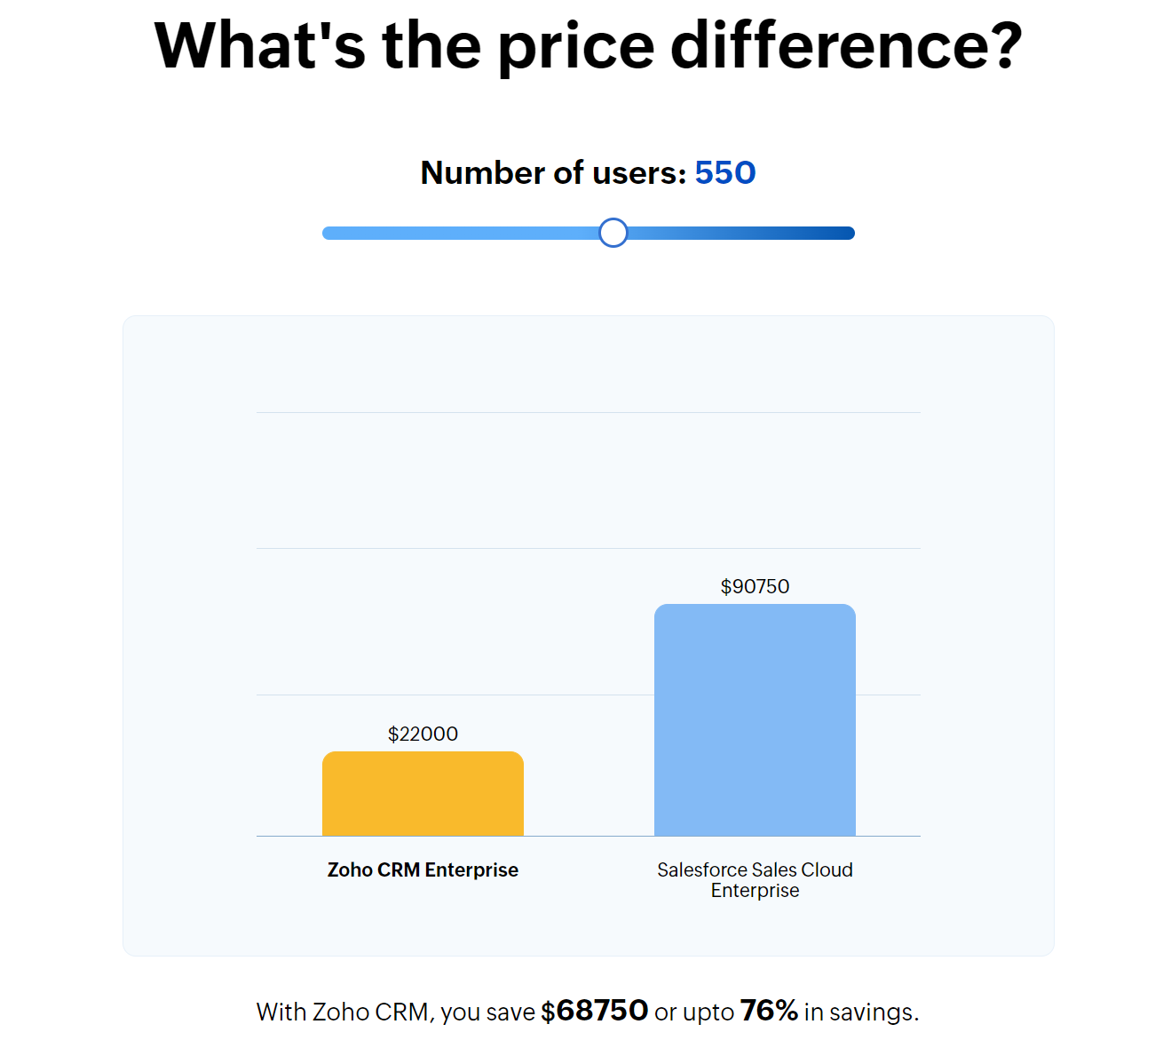Click the Salesforce Sales Cloud Enterprise label
Viewport: 1163px width, 1056px height.
pyautogui.click(x=755, y=880)
